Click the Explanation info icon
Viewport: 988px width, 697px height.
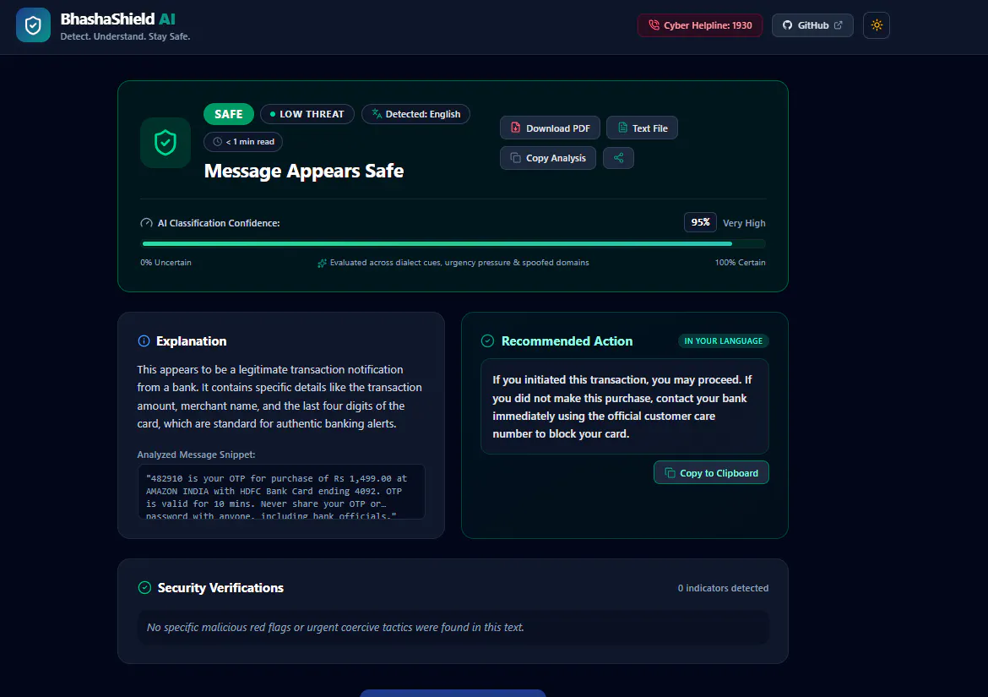(144, 341)
